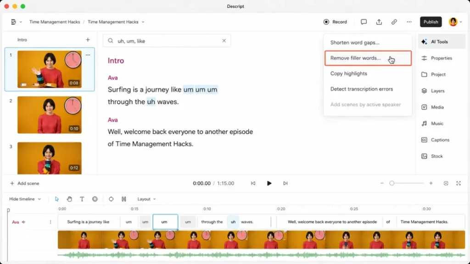The height and width of the screenshot is (264, 470).
Task: Open the Layout dropdown
Action: click(x=146, y=199)
